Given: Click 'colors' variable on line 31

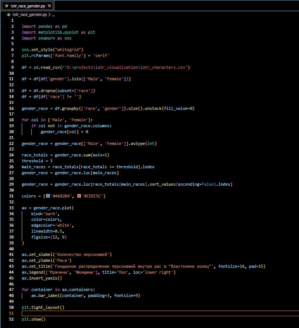Looking at the screenshot, I should 29,196.
